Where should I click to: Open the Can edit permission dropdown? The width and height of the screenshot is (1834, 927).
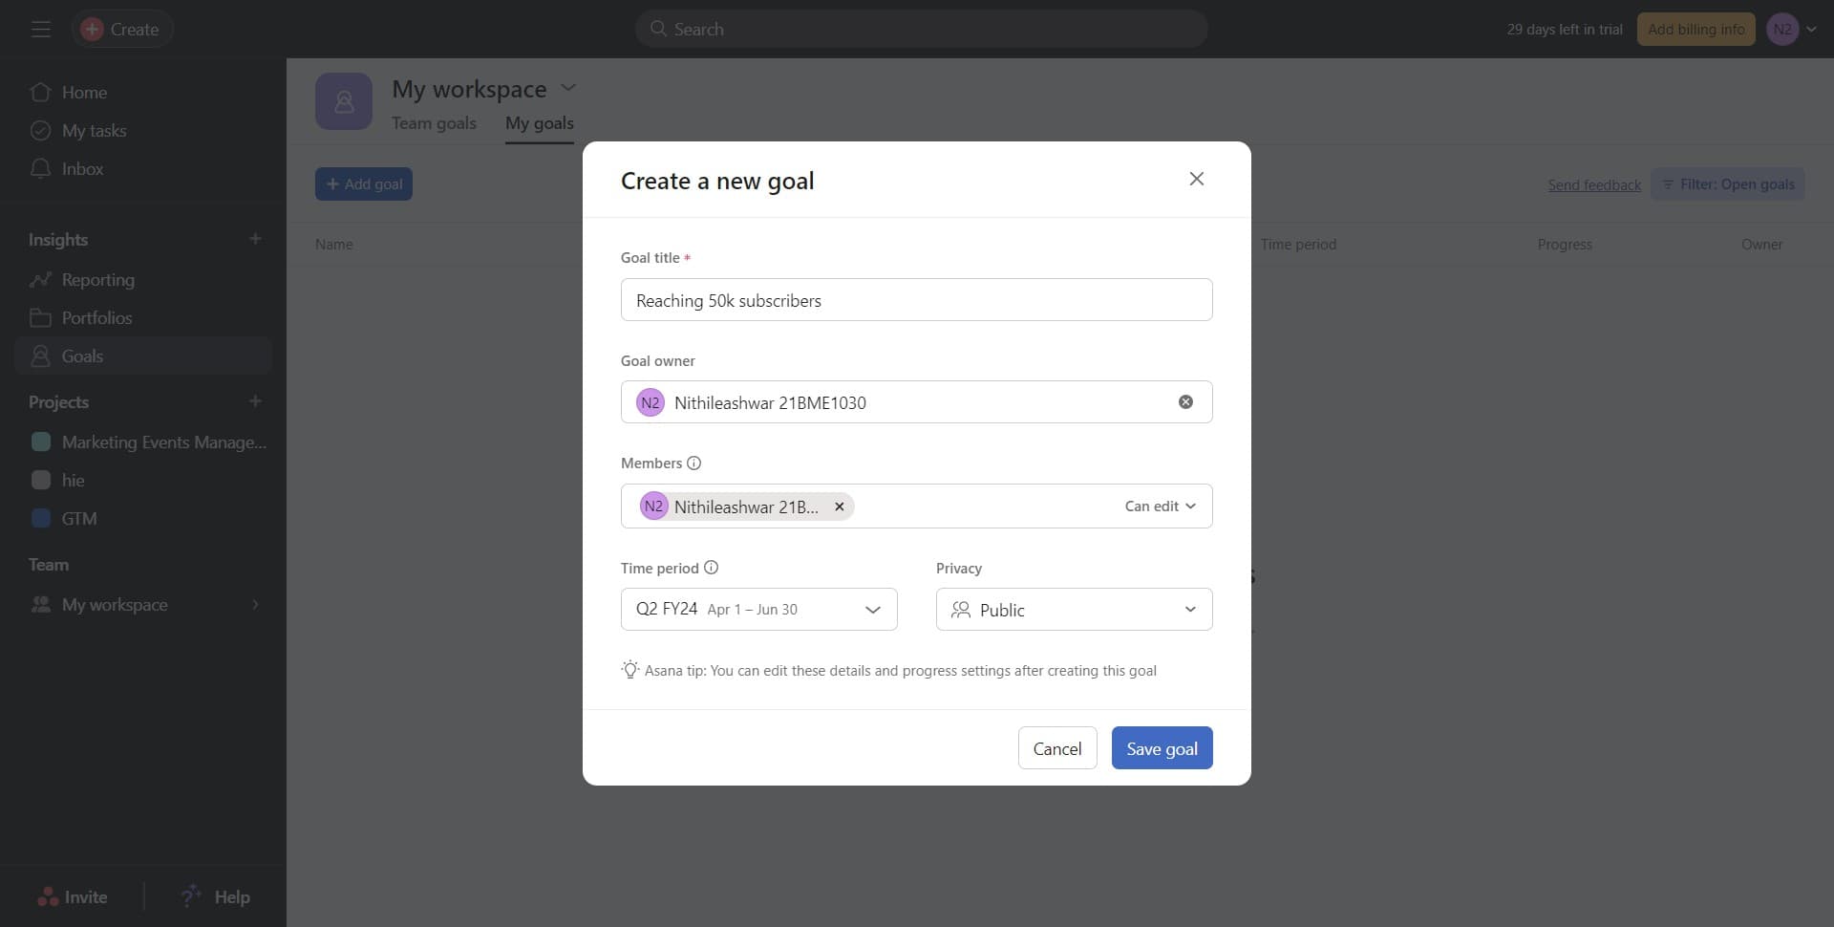[x=1160, y=507]
